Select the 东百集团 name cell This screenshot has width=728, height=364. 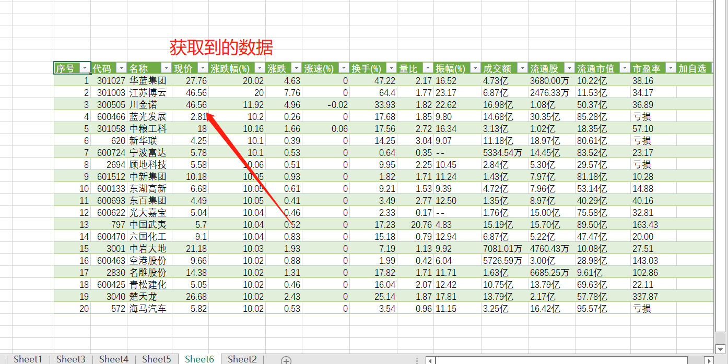(149, 200)
